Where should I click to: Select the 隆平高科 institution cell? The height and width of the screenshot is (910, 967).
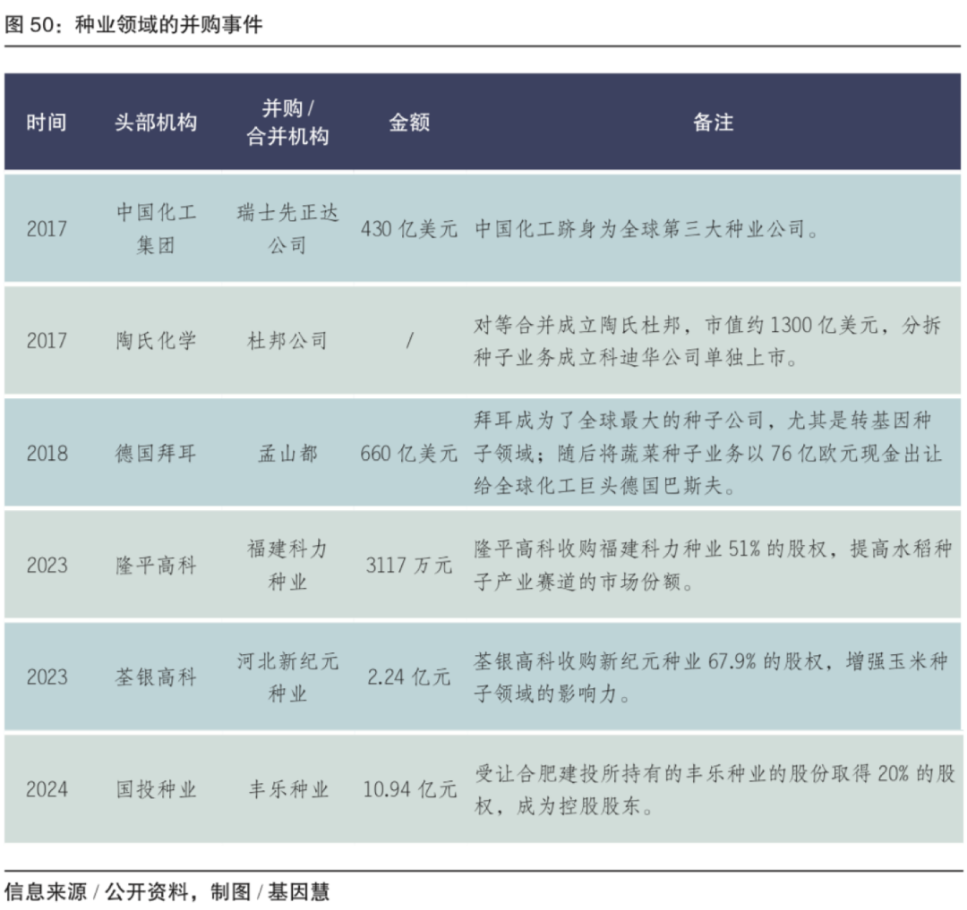tap(156, 566)
